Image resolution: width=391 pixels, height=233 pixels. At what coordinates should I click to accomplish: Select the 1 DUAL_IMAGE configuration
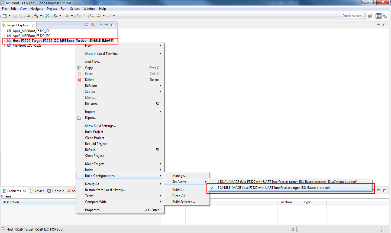290,182
